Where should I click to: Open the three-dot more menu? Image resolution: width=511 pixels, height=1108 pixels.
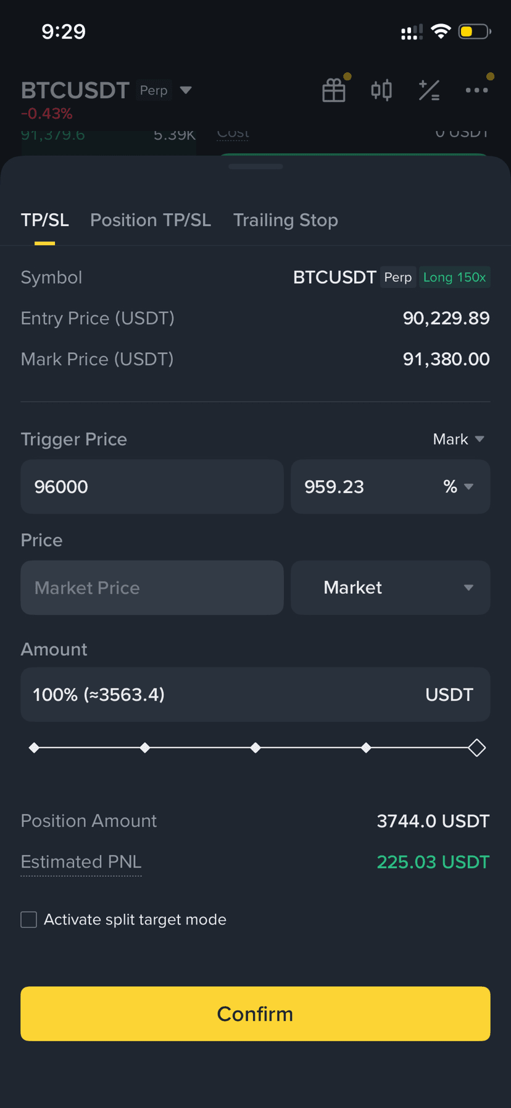click(x=476, y=90)
